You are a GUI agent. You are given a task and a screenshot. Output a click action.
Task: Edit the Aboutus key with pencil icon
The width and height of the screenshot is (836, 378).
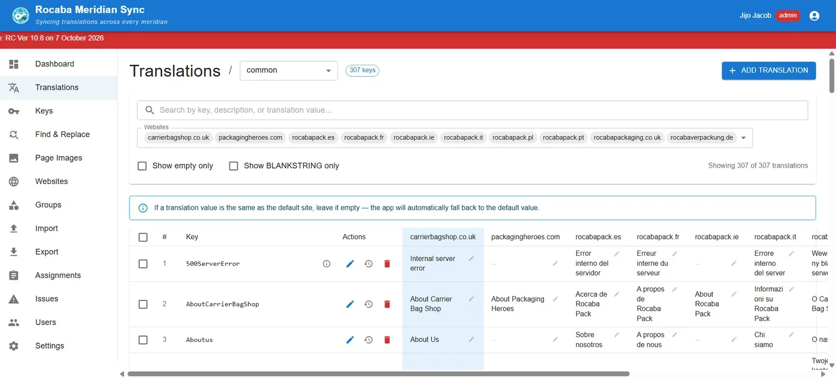[x=350, y=340]
